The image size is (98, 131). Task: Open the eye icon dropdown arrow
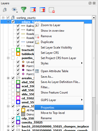(x=17, y=12)
